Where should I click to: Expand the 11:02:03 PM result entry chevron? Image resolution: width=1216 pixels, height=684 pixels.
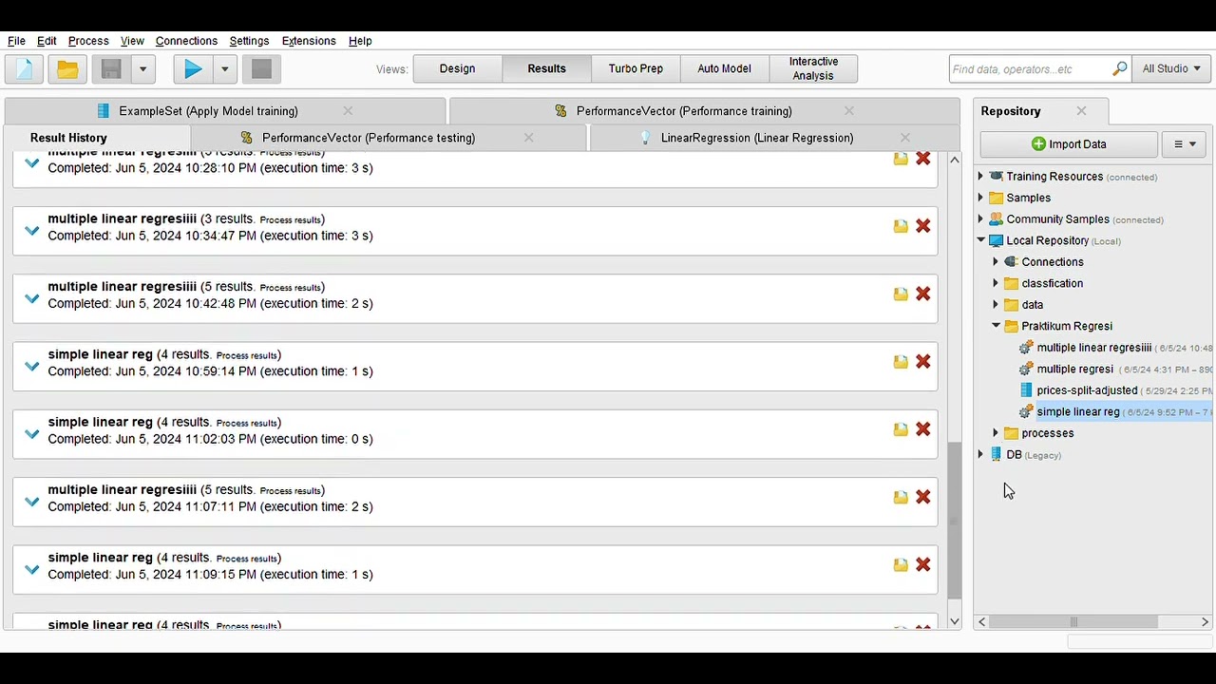32,434
